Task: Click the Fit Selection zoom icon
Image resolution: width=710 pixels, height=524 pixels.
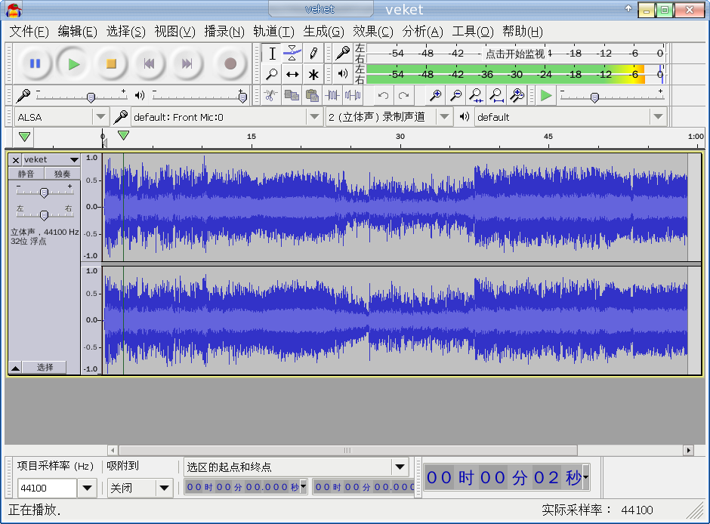Action: (476, 95)
